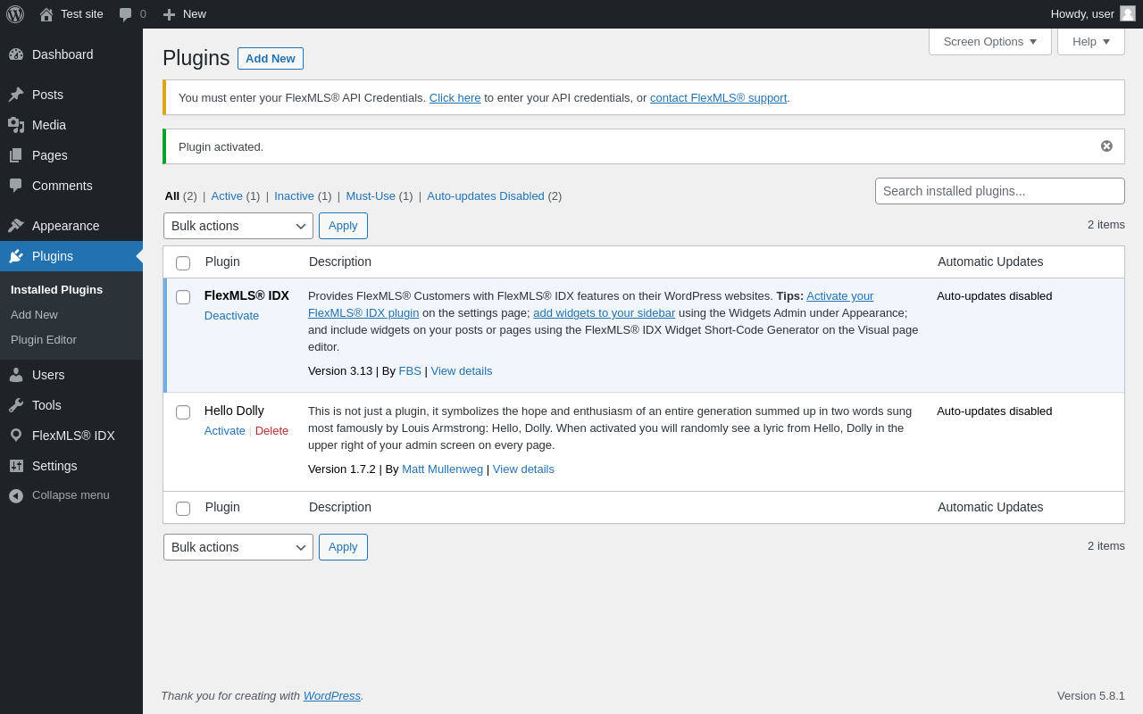This screenshot has width=1143, height=714.
Task: Expand the Screen Options panel
Action: (990, 41)
